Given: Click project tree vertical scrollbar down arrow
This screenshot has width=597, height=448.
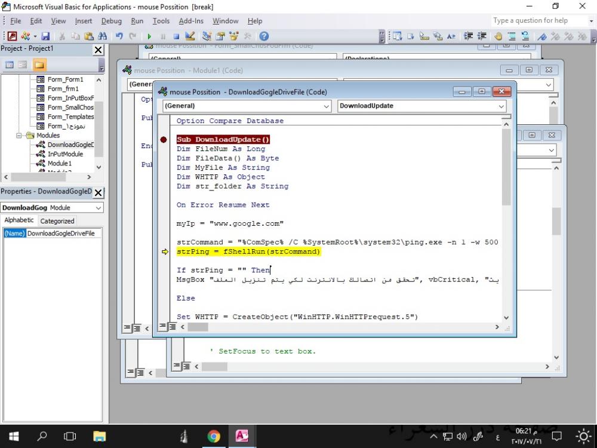Looking at the screenshot, I should [99, 167].
